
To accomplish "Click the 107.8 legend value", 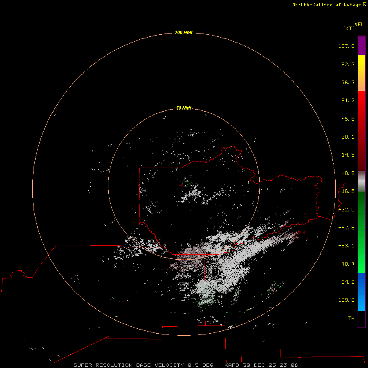I will 346,46.
